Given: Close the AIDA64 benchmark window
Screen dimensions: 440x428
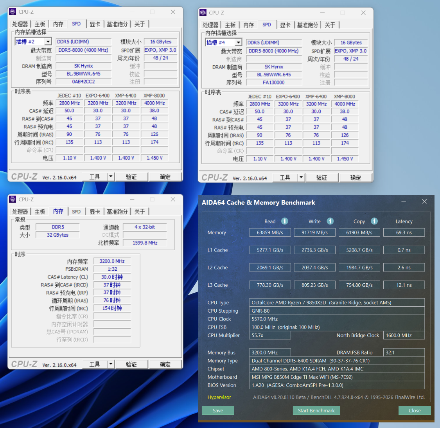Looking at the screenshot, I should pos(424,201).
